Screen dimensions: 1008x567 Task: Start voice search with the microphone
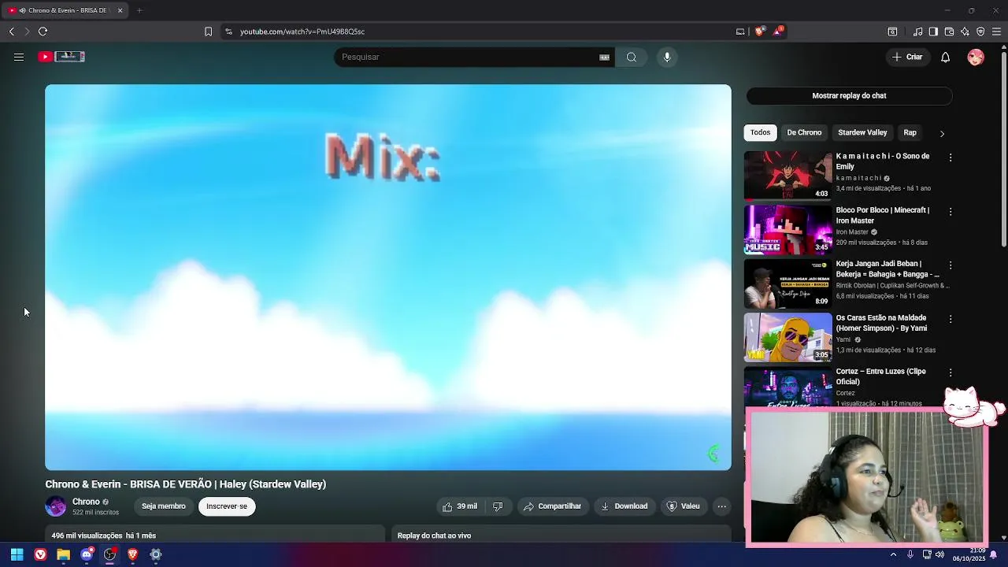click(667, 57)
